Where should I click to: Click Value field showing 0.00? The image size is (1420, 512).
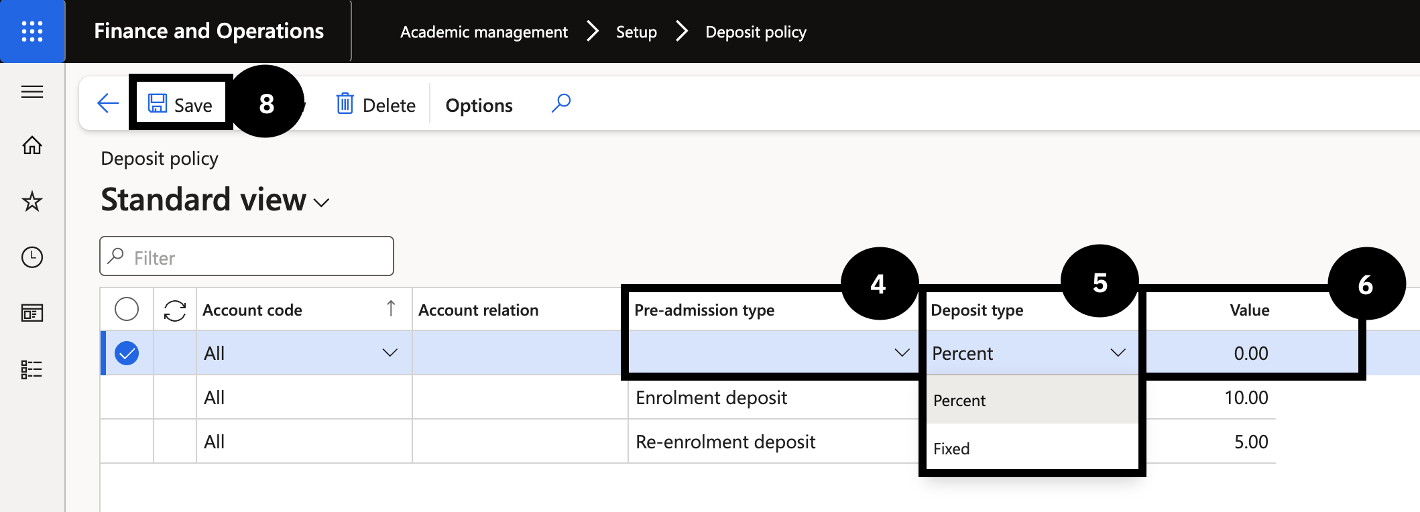(1251, 353)
